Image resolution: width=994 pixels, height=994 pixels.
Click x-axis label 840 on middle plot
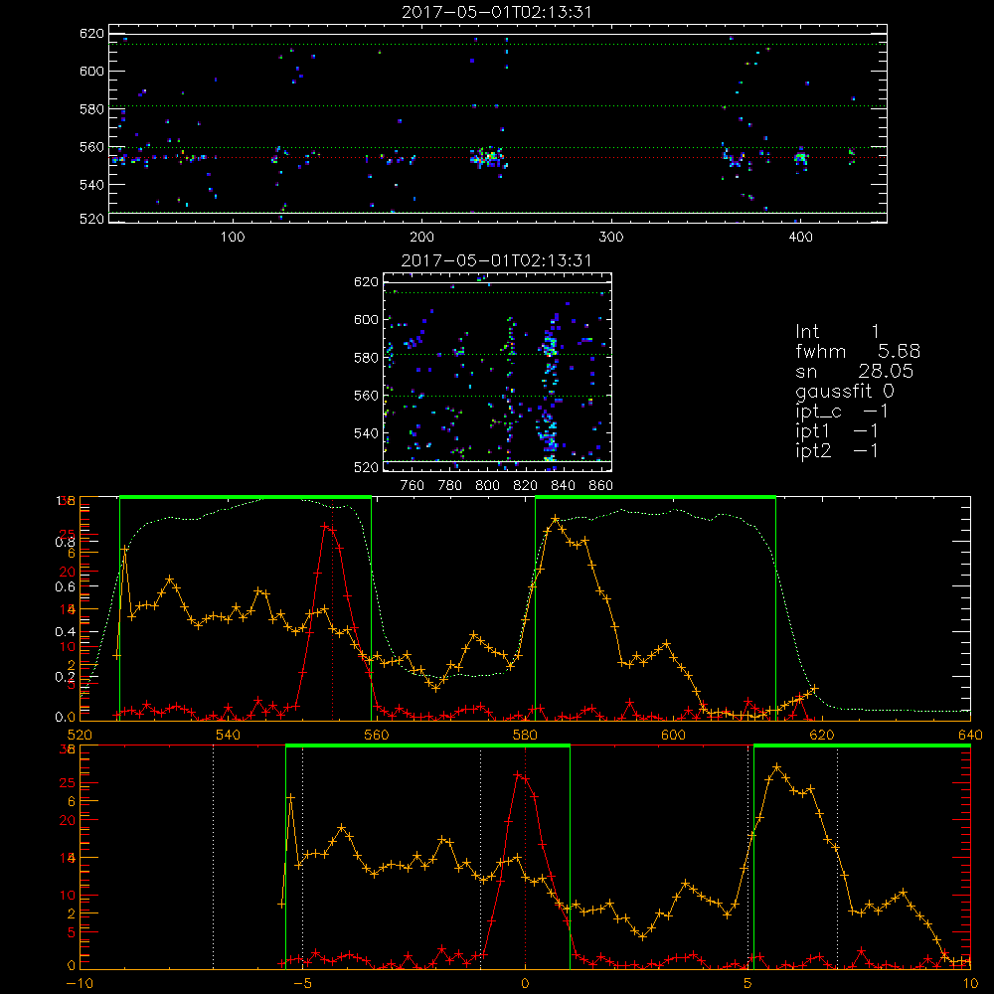coord(563,486)
